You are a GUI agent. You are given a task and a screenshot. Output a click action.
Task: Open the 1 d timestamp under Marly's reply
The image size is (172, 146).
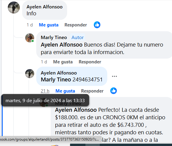pyautogui.click(x=44, y=62)
